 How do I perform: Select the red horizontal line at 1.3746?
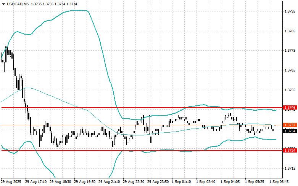[142, 108]
